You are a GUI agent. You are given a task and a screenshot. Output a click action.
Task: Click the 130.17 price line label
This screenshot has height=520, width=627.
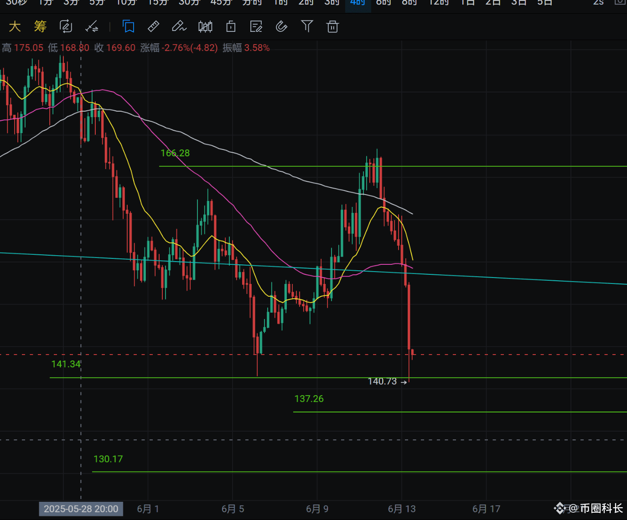tap(108, 459)
